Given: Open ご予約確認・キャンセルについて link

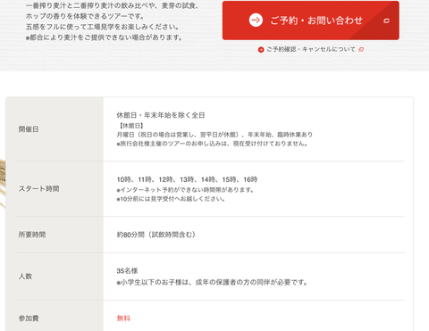Looking at the screenshot, I should click(x=311, y=49).
